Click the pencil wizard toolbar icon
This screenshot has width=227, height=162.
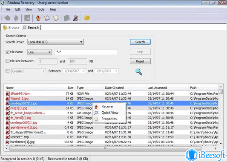(75, 18)
